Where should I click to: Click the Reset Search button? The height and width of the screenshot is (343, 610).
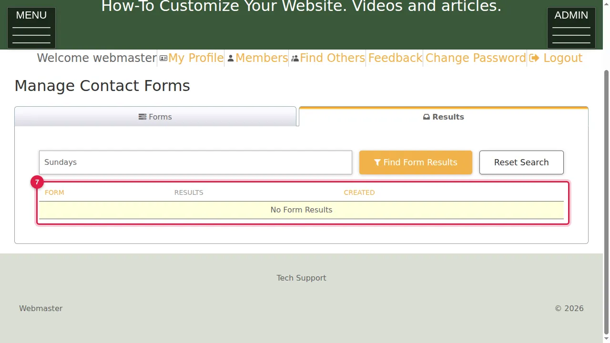tap(521, 162)
